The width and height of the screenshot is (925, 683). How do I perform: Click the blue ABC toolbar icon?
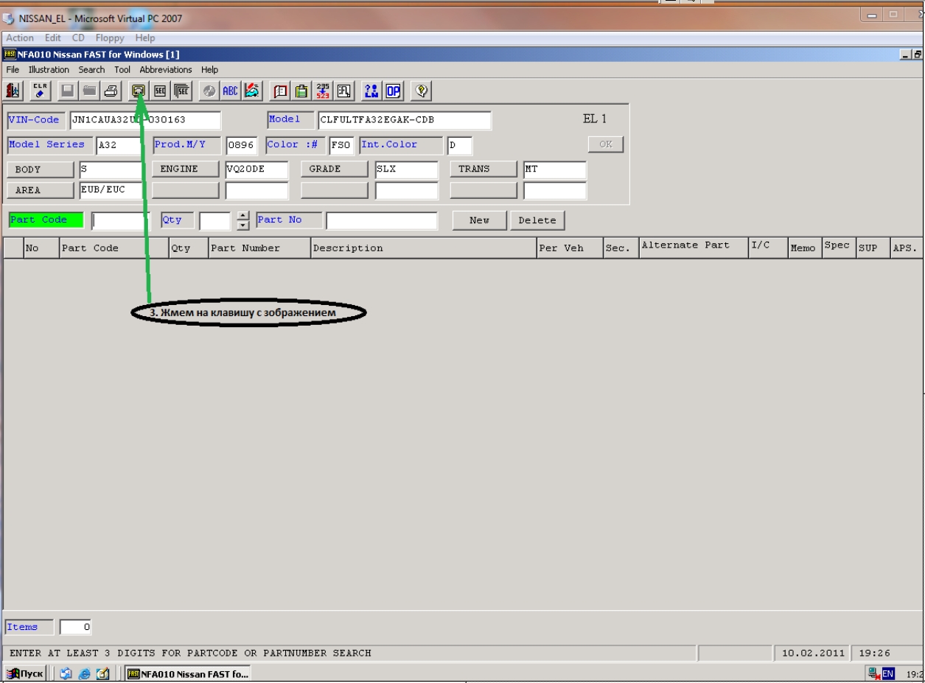tap(230, 91)
